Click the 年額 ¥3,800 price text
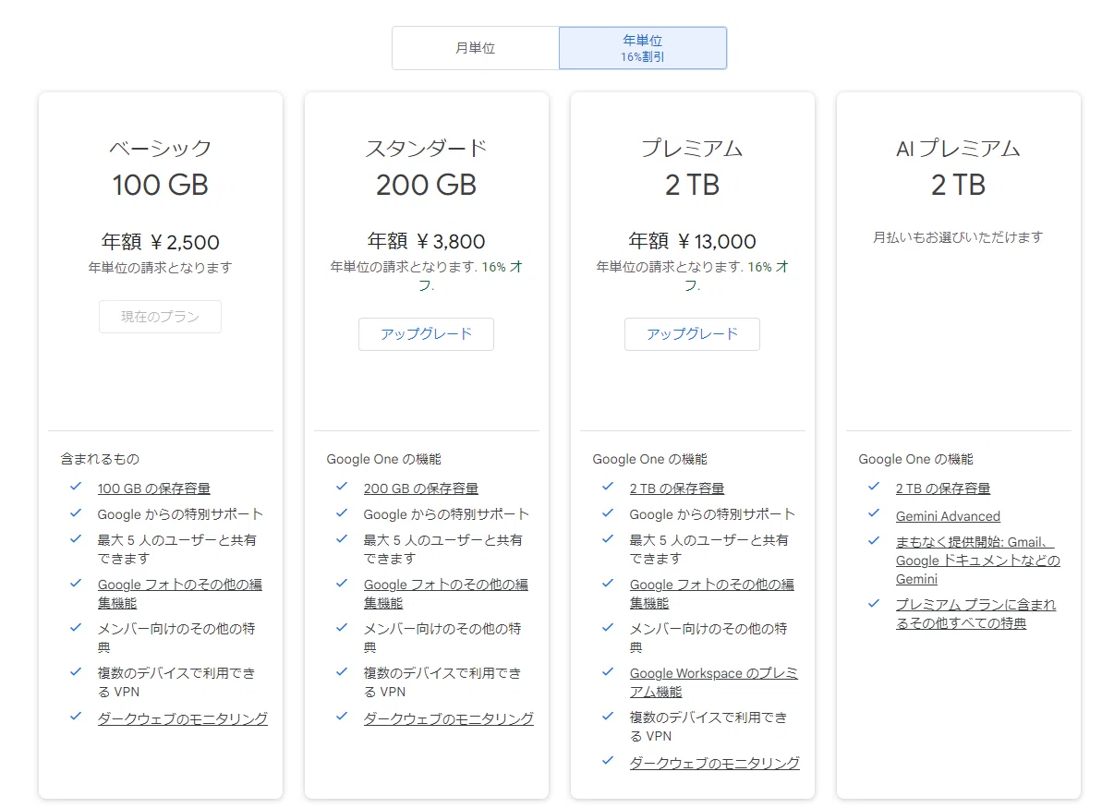The width and height of the screenshot is (1102, 808). tap(426, 241)
